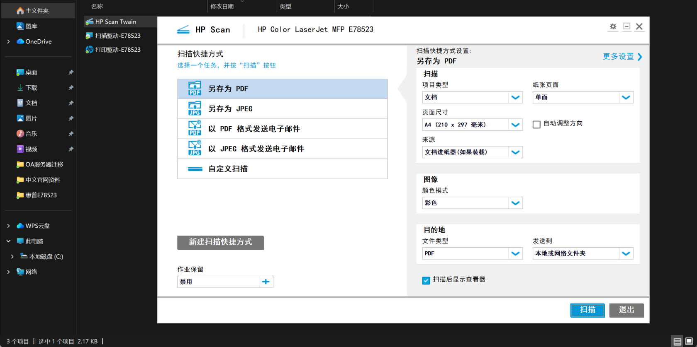This screenshot has width=697, height=347.
Task: Click the 打印驱动-E78523 HP file icon
Action: pyautogui.click(x=90, y=50)
